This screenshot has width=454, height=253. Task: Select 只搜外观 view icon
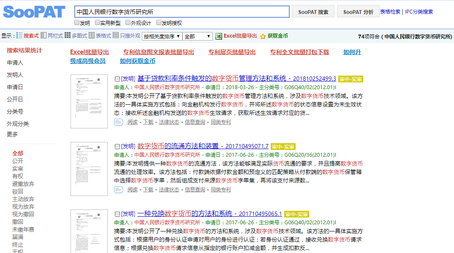(x=116, y=35)
